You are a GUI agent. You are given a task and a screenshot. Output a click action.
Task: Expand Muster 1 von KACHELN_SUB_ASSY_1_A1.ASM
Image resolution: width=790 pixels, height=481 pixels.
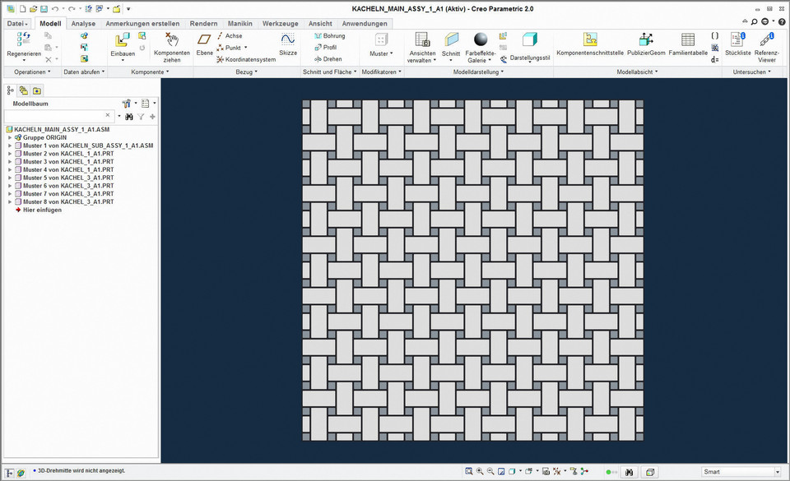(10, 146)
